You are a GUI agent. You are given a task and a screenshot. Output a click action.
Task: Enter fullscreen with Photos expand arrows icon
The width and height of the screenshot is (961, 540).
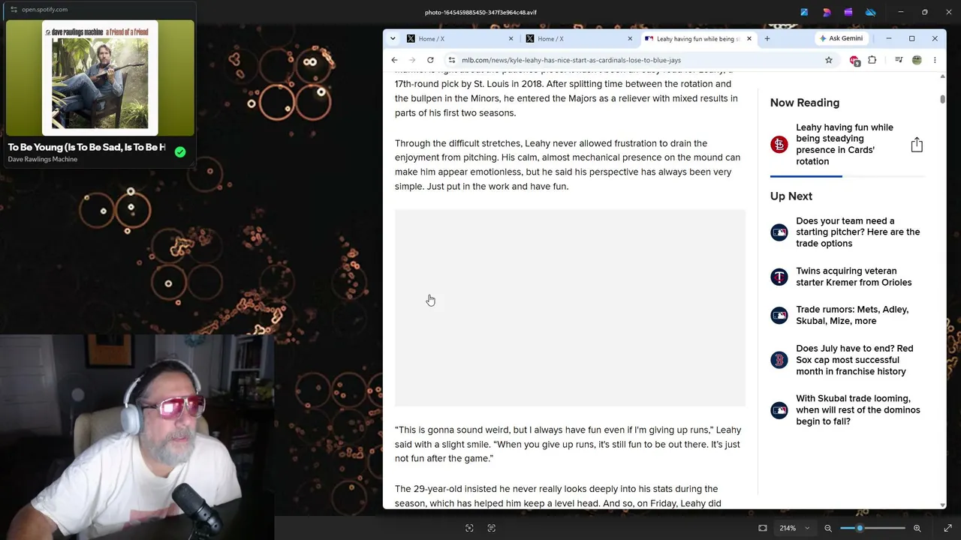947,528
